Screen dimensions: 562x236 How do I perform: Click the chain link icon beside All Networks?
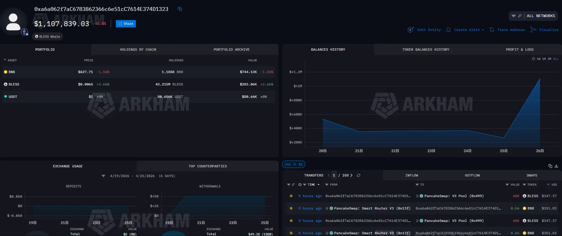click(520, 16)
